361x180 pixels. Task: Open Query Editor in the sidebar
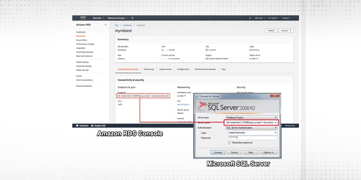[82, 40]
